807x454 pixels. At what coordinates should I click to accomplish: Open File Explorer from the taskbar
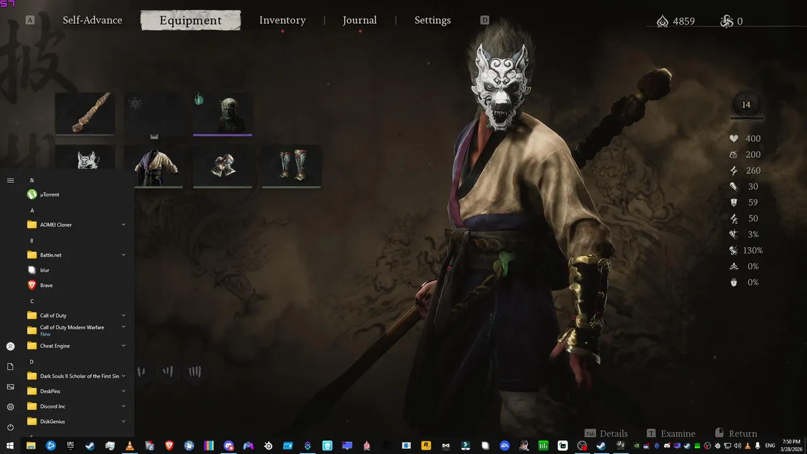(x=31, y=446)
